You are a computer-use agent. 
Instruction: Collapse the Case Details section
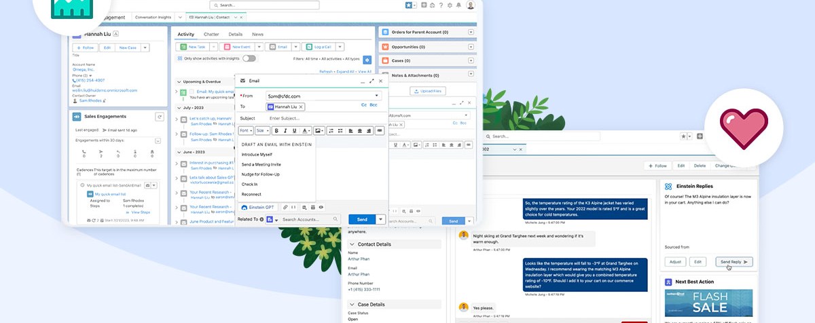coord(352,305)
